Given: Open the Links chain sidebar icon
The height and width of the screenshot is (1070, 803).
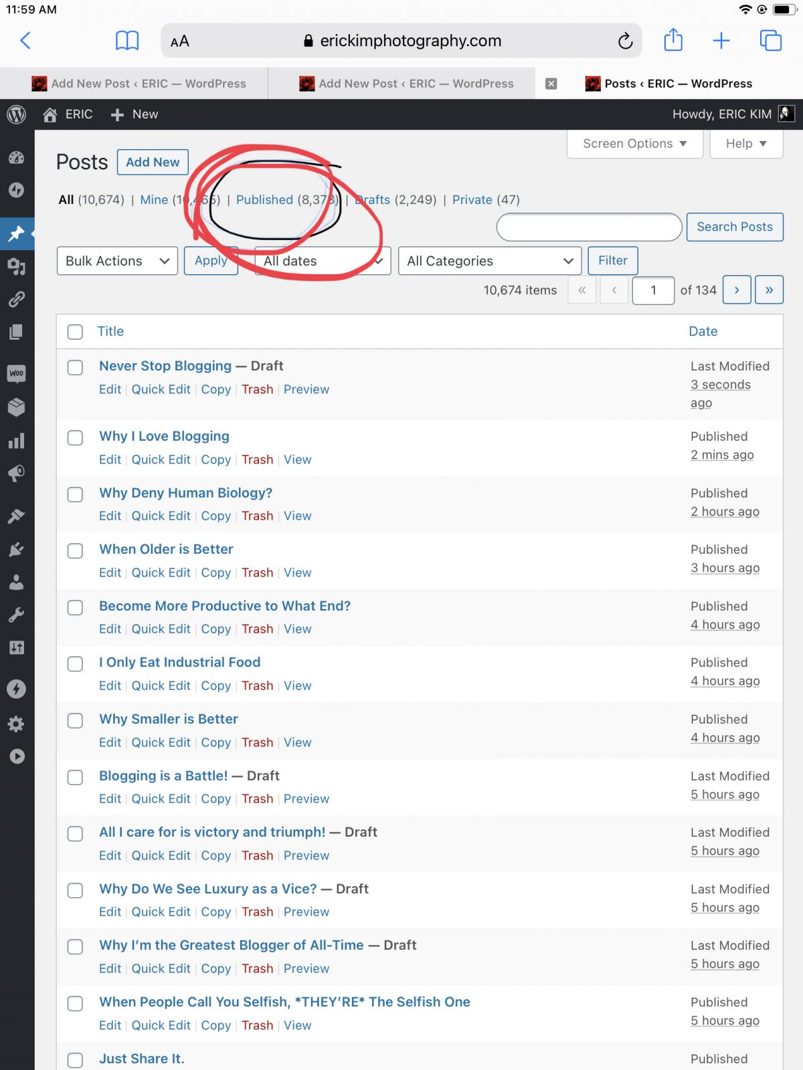Looking at the screenshot, I should pyautogui.click(x=17, y=299).
